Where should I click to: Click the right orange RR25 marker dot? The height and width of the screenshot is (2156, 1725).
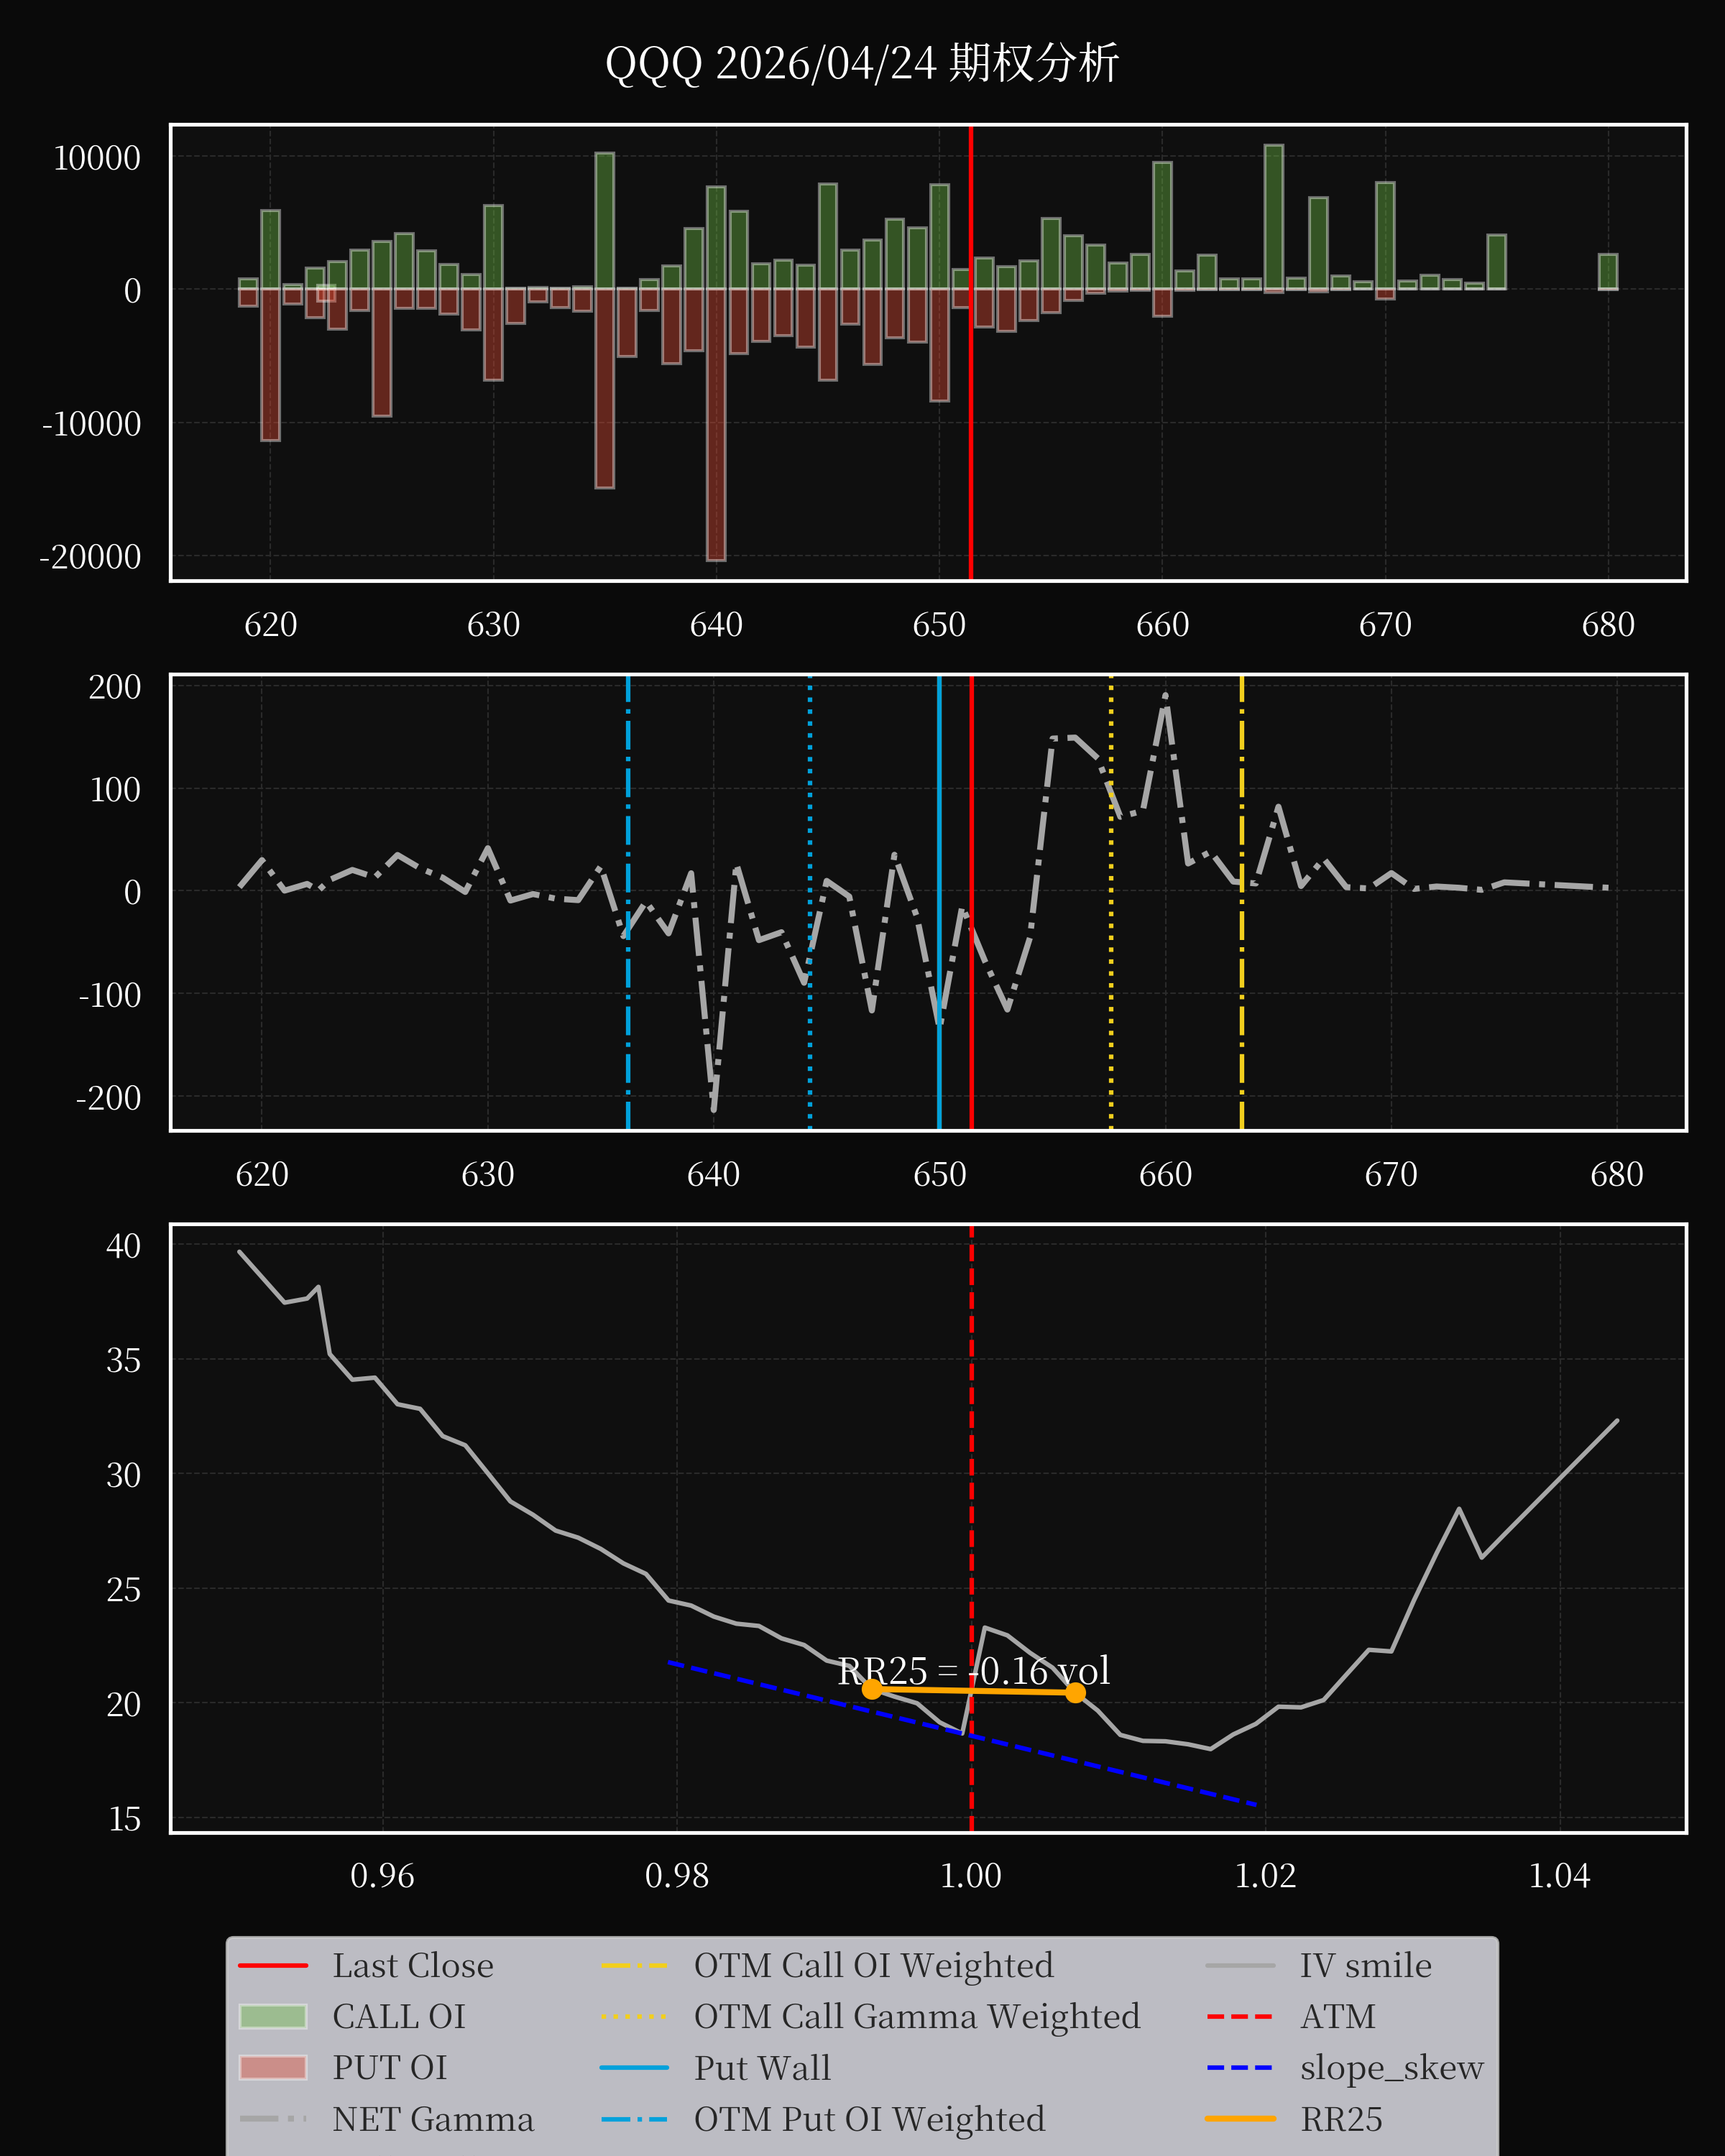pyautogui.click(x=1075, y=1692)
